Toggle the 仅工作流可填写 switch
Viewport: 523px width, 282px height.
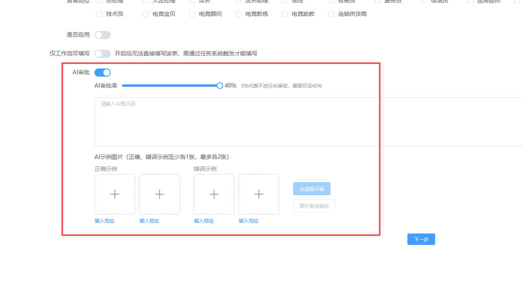coord(103,54)
